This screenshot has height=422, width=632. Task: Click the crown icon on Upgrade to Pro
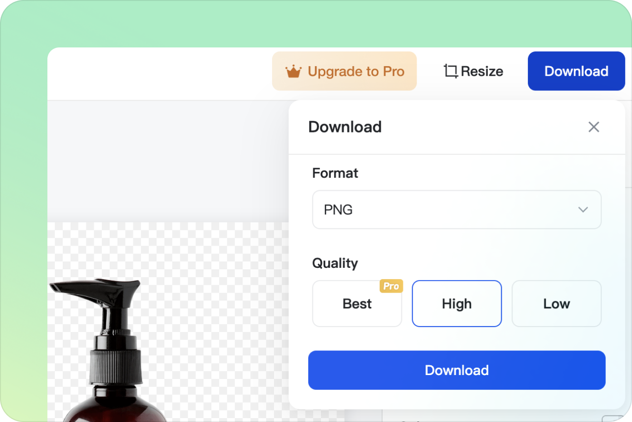[293, 72]
